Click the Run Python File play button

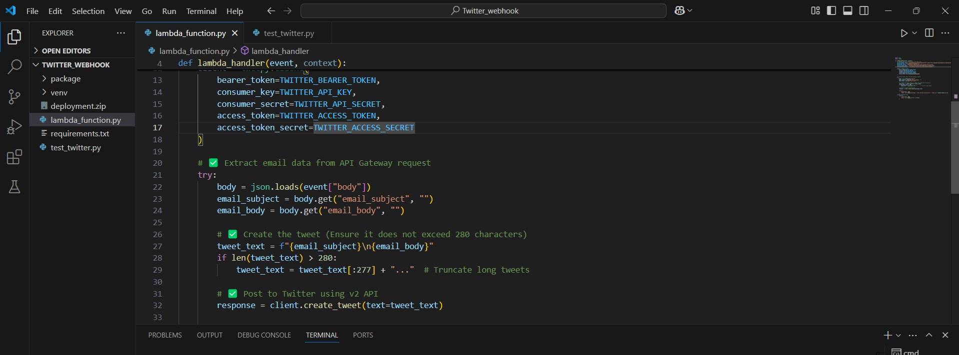click(904, 33)
